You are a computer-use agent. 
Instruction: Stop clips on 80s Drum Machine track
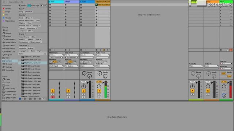tap(97, 50)
